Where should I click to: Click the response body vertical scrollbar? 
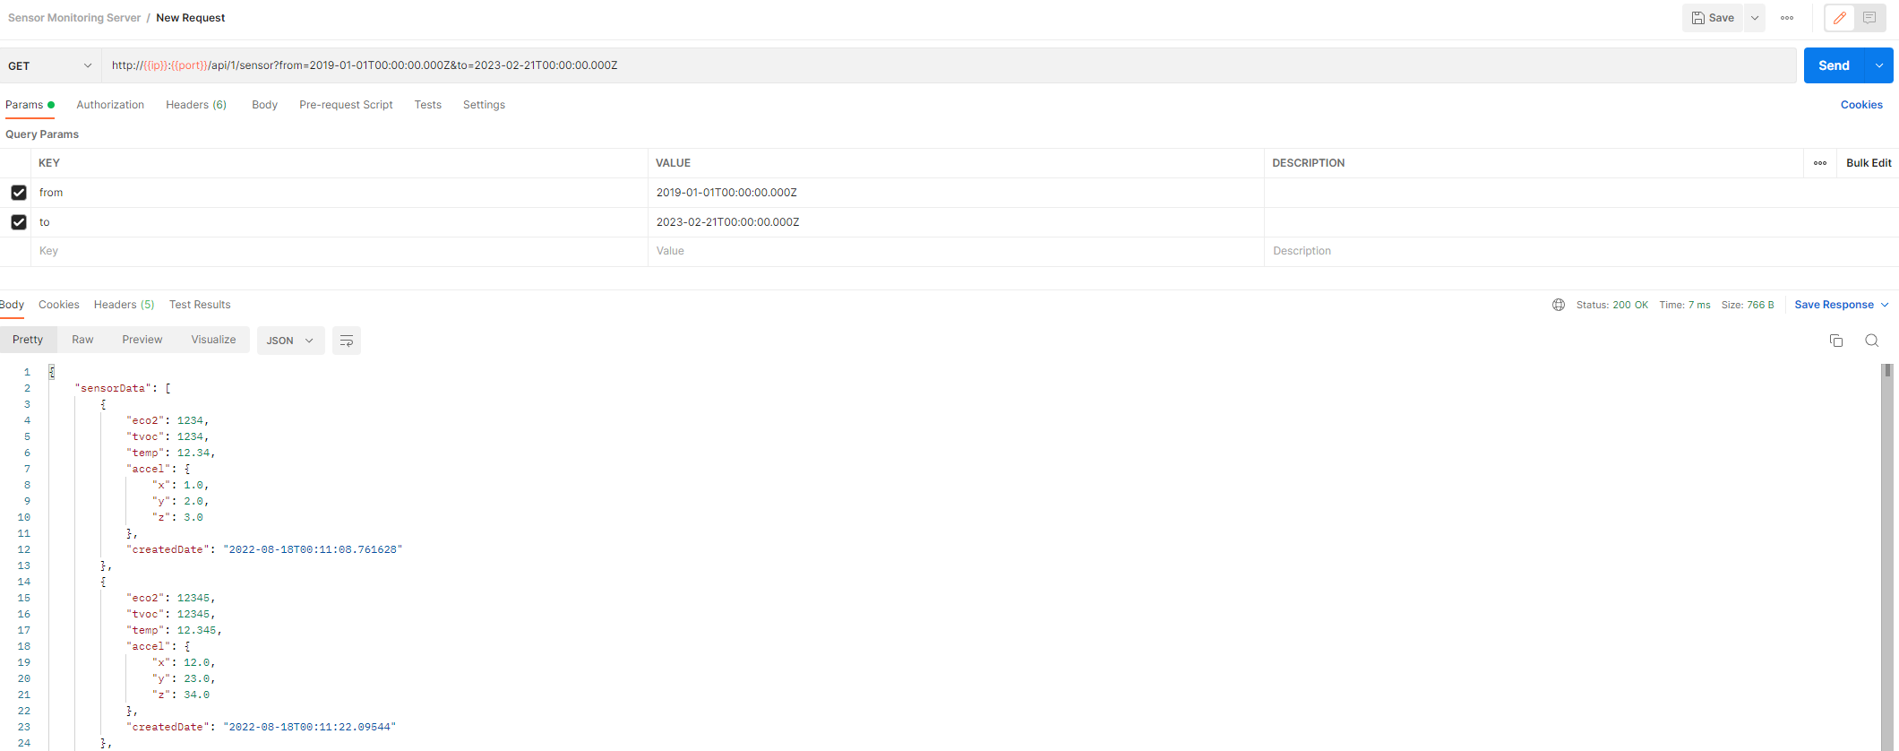click(x=1887, y=556)
